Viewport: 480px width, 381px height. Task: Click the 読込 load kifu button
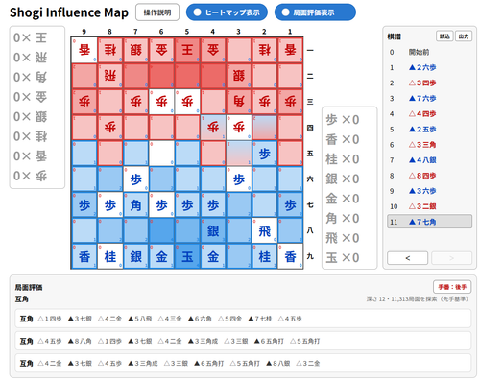point(444,36)
